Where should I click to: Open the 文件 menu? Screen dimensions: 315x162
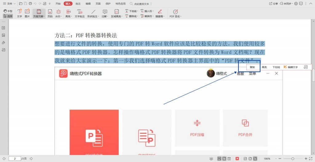[x=9, y=4]
